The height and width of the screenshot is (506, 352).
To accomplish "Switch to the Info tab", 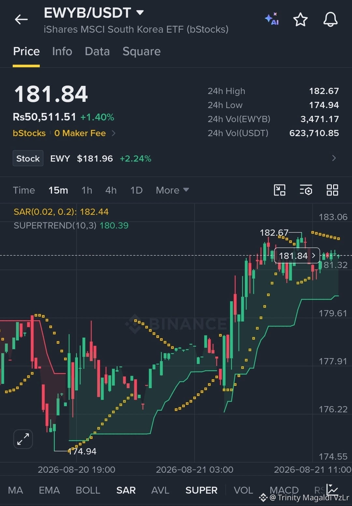I will (x=62, y=52).
